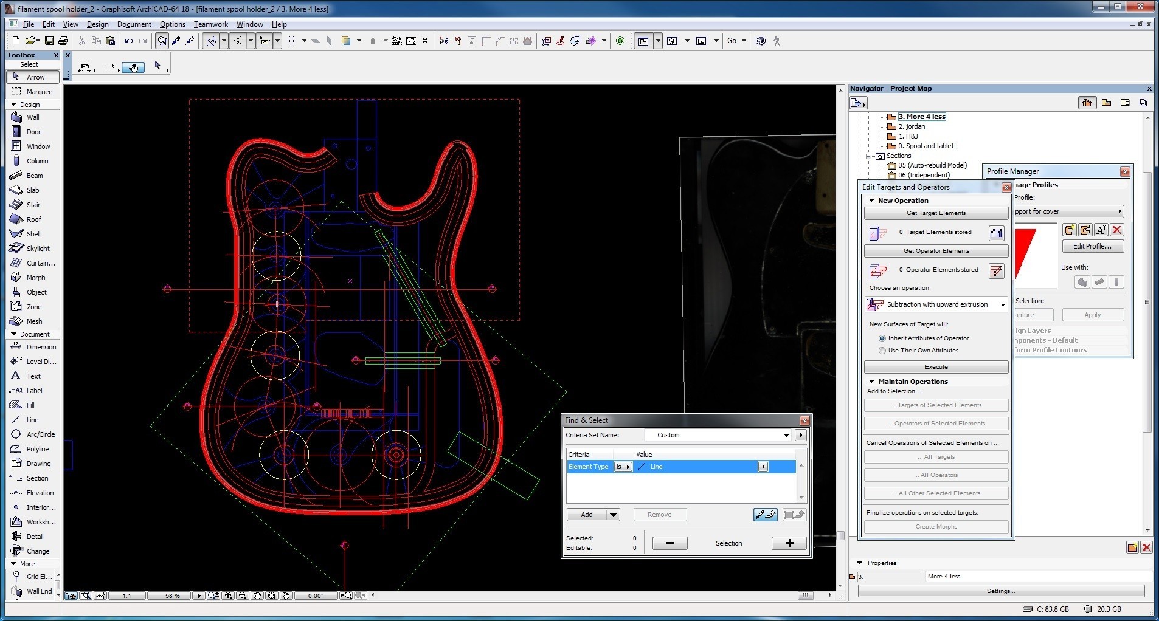
Task: Toggle the Quick Selection magnet button
Action: (133, 67)
